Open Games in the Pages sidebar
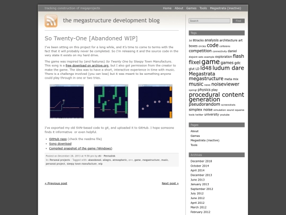The width and height of the screenshot is (286, 215). [x=195, y=136]
